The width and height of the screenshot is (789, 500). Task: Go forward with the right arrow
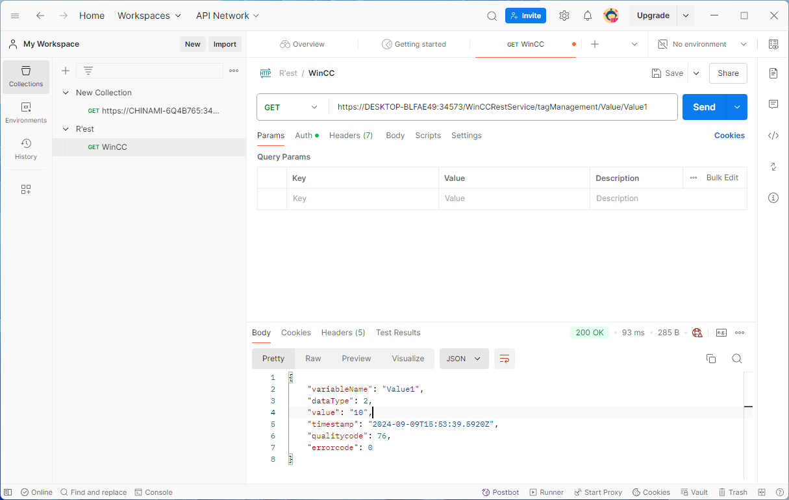[x=64, y=16]
